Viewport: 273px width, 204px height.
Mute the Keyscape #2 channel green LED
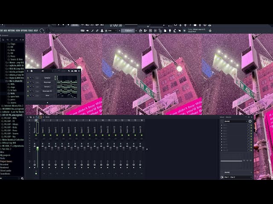[28, 91]
